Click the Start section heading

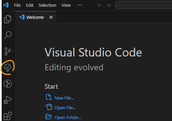point(51,87)
